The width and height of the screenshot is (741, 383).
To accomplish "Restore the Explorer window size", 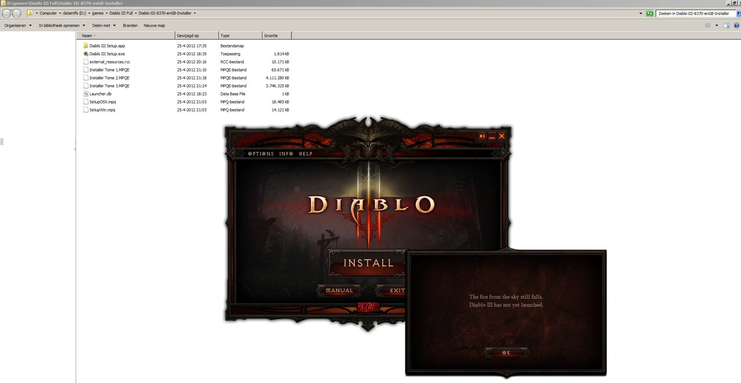I will click(x=734, y=3).
